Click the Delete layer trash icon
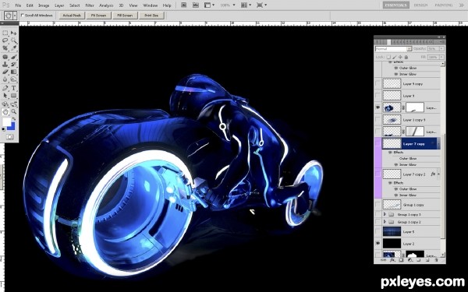This screenshot has height=292, width=468. coord(436,260)
